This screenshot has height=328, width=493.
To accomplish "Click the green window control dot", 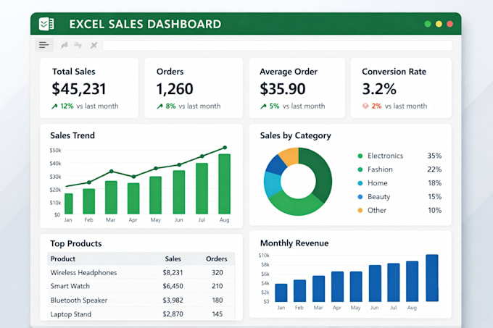I will click(428, 24).
